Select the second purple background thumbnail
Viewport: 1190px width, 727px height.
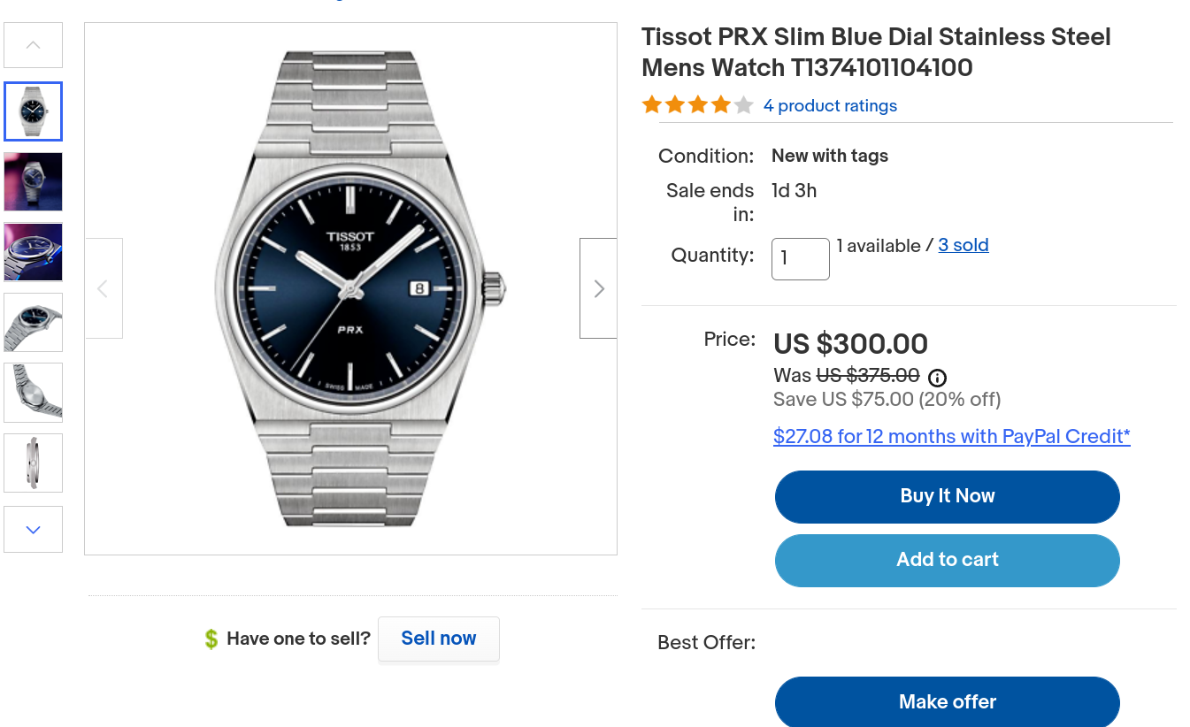click(x=34, y=181)
